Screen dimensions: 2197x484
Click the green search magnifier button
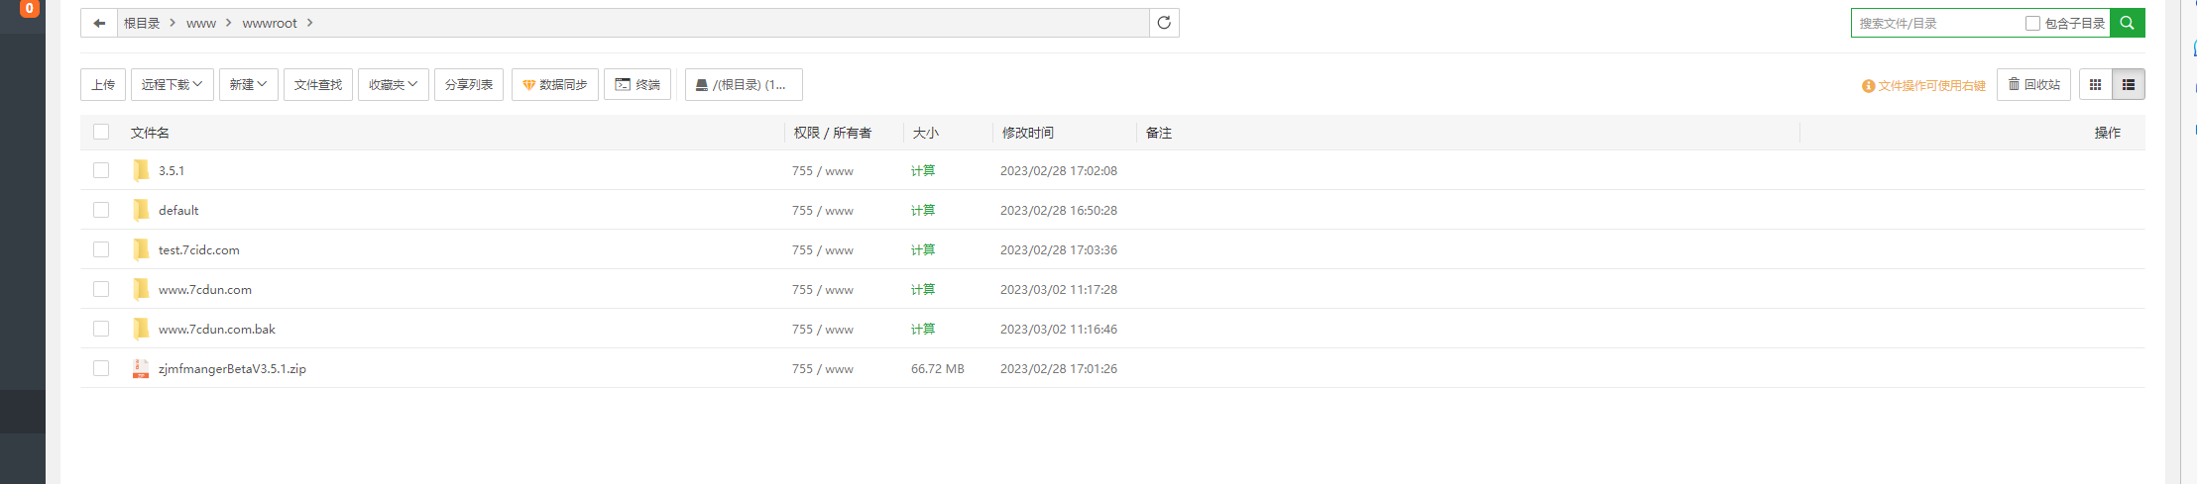[x=2127, y=23]
